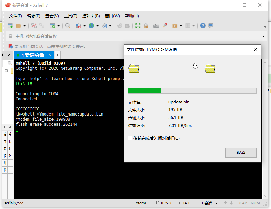Screen dimensions: 271x209
Task: Click right arrow in session panel
Action: pyautogui.click(x=10, y=127)
